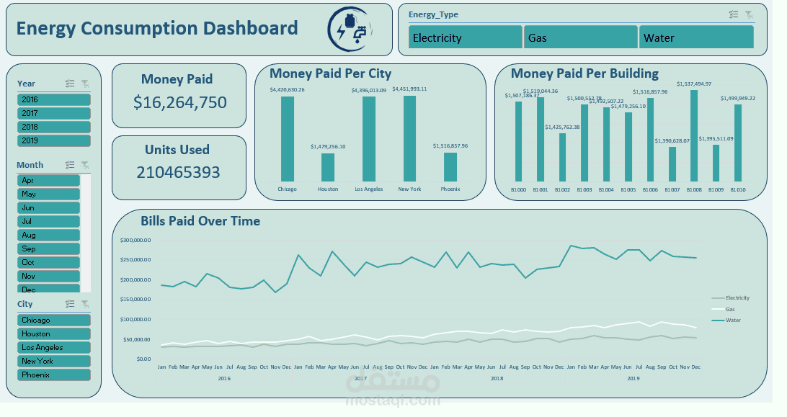The image size is (787, 417).
Task: Click the Money Paid Per Building title
Action: 584,73
